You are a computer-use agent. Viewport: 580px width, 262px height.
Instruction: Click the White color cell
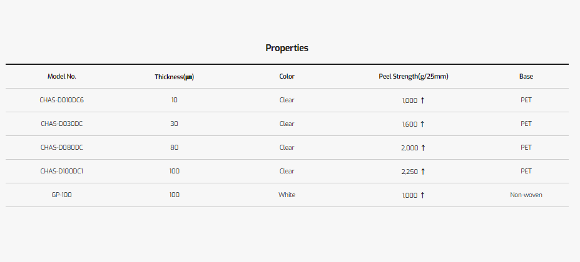287,195
